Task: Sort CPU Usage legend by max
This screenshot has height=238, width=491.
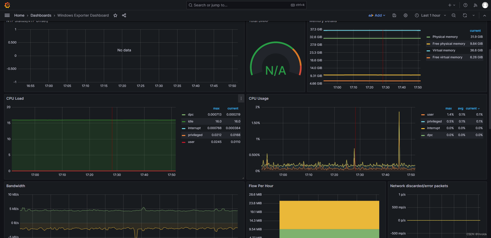Action: 449,108
